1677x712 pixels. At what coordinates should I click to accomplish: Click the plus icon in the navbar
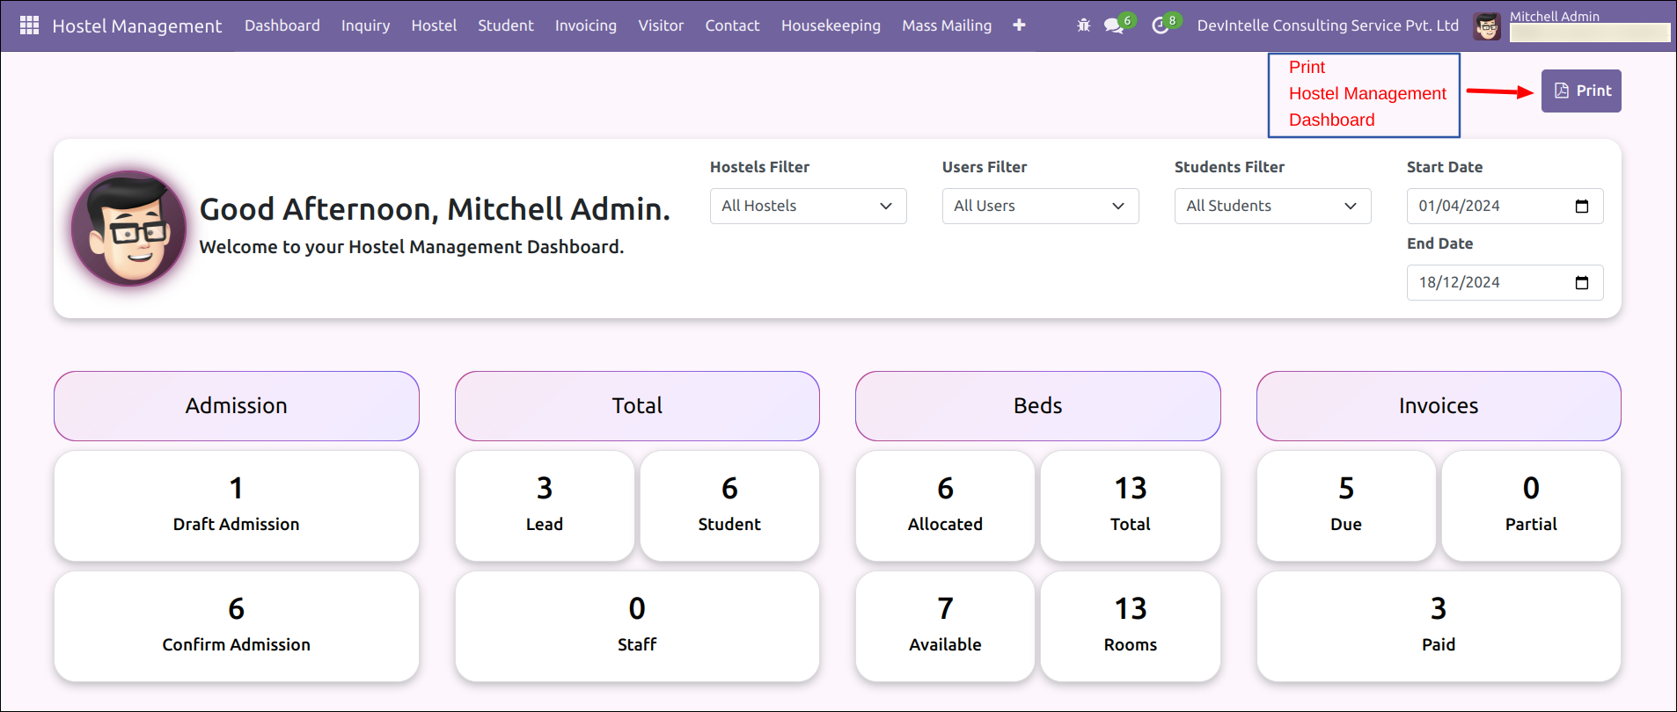(x=1019, y=25)
